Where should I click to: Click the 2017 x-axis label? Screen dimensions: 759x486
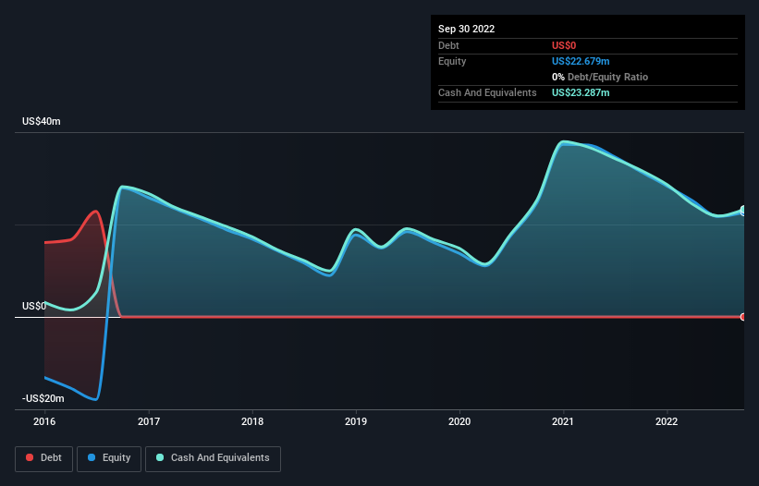coord(149,421)
